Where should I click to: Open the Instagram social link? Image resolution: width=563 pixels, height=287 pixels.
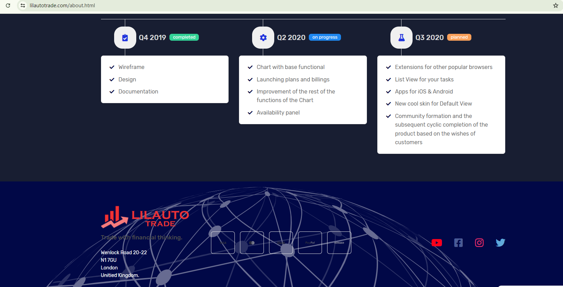click(479, 243)
